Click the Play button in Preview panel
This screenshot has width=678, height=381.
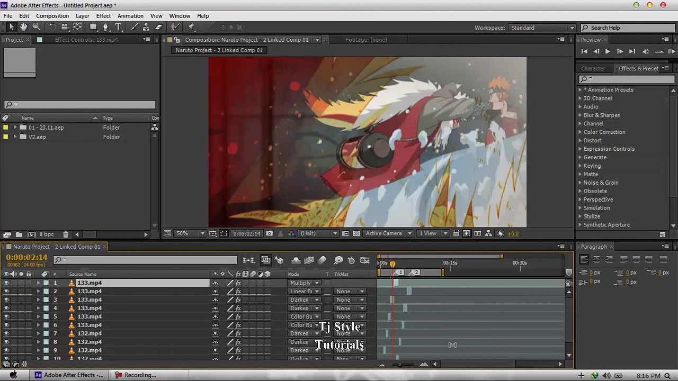(x=608, y=51)
